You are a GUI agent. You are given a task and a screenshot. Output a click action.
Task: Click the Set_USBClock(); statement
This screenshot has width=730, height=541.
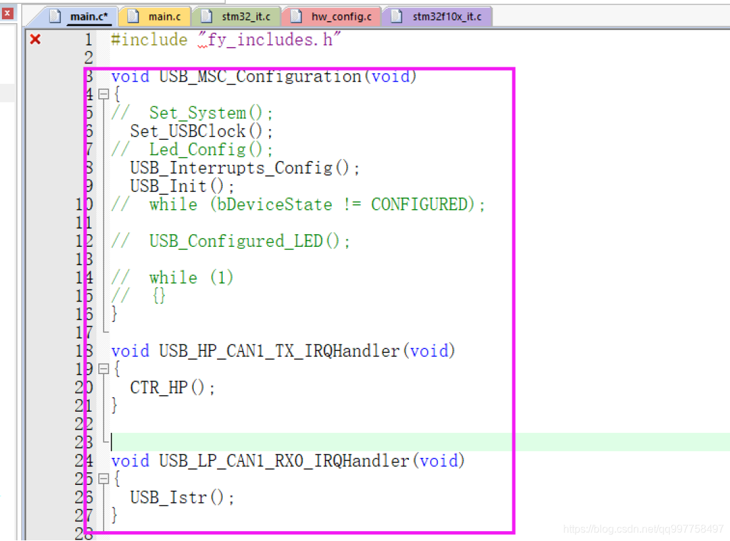click(x=202, y=131)
